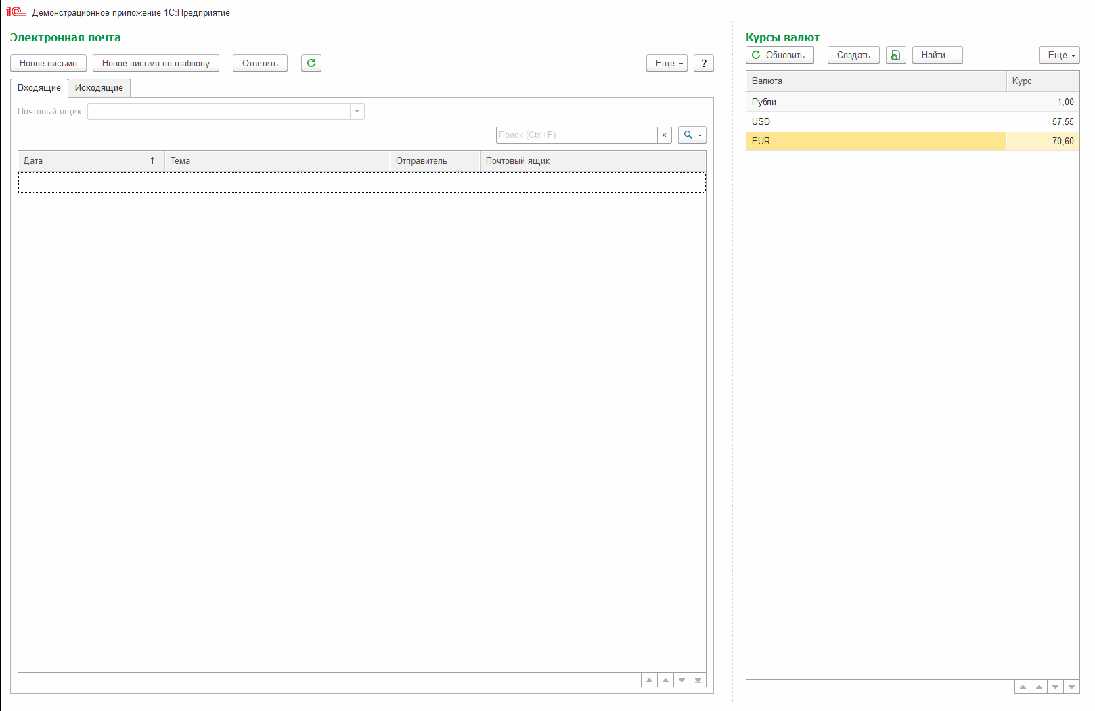Copy currency entry using the green document icon
This screenshot has width=1095, height=711.
(x=895, y=55)
